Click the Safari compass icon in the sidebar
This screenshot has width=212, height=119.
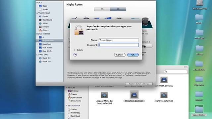click(40, 23)
